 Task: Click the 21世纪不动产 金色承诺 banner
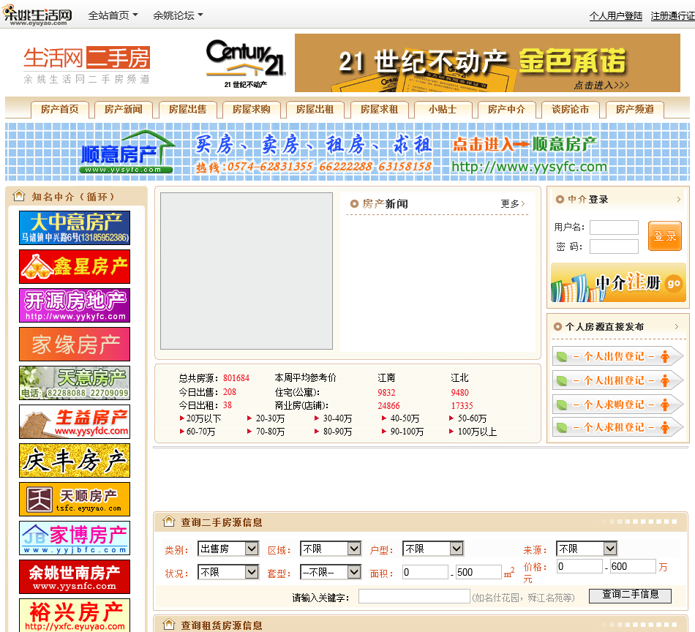[487, 63]
